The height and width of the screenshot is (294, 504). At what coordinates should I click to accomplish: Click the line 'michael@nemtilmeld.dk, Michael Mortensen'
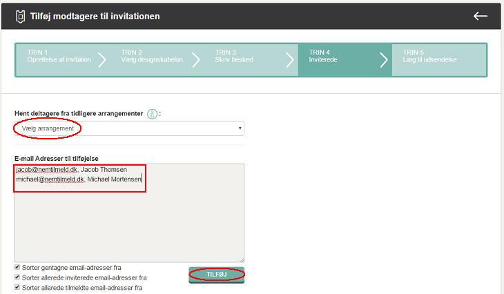click(x=79, y=179)
